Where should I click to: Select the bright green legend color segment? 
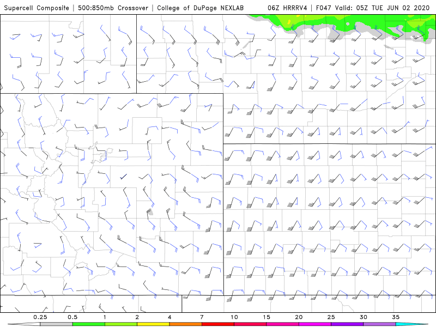[88, 324]
